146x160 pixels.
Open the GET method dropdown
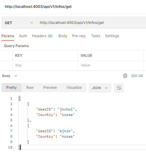pos(19,23)
